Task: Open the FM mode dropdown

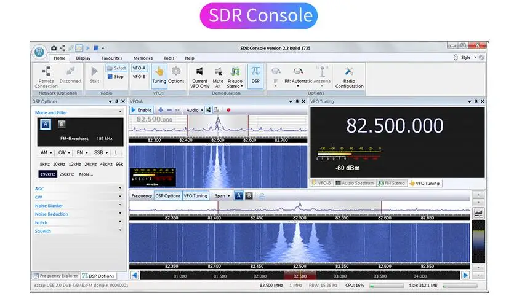Action: coord(82,152)
